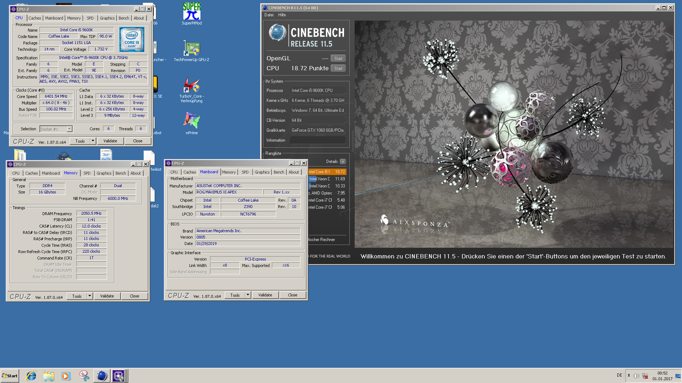Image resolution: width=682 pixels, height=383 pixels.
Task: Expand the Tools arrow in CPU-Z CPU window
Action: coord(93,141)
